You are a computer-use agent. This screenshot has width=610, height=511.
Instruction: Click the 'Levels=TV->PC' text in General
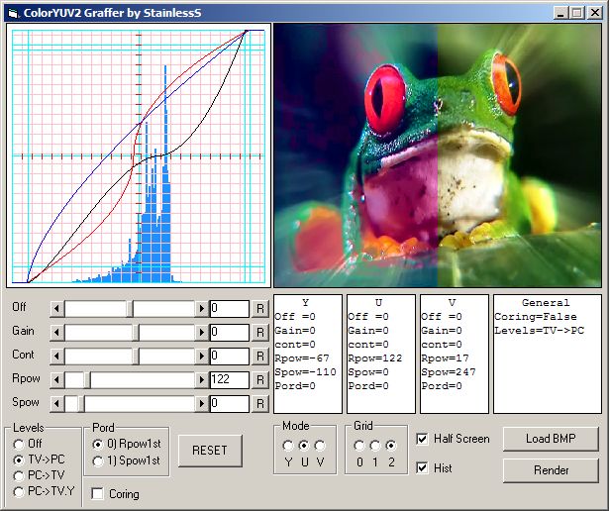pyautogui.click(x=539, y=331)
